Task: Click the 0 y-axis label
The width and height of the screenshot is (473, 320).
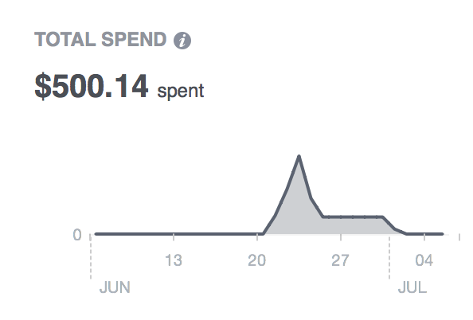Action: [77, 235]
